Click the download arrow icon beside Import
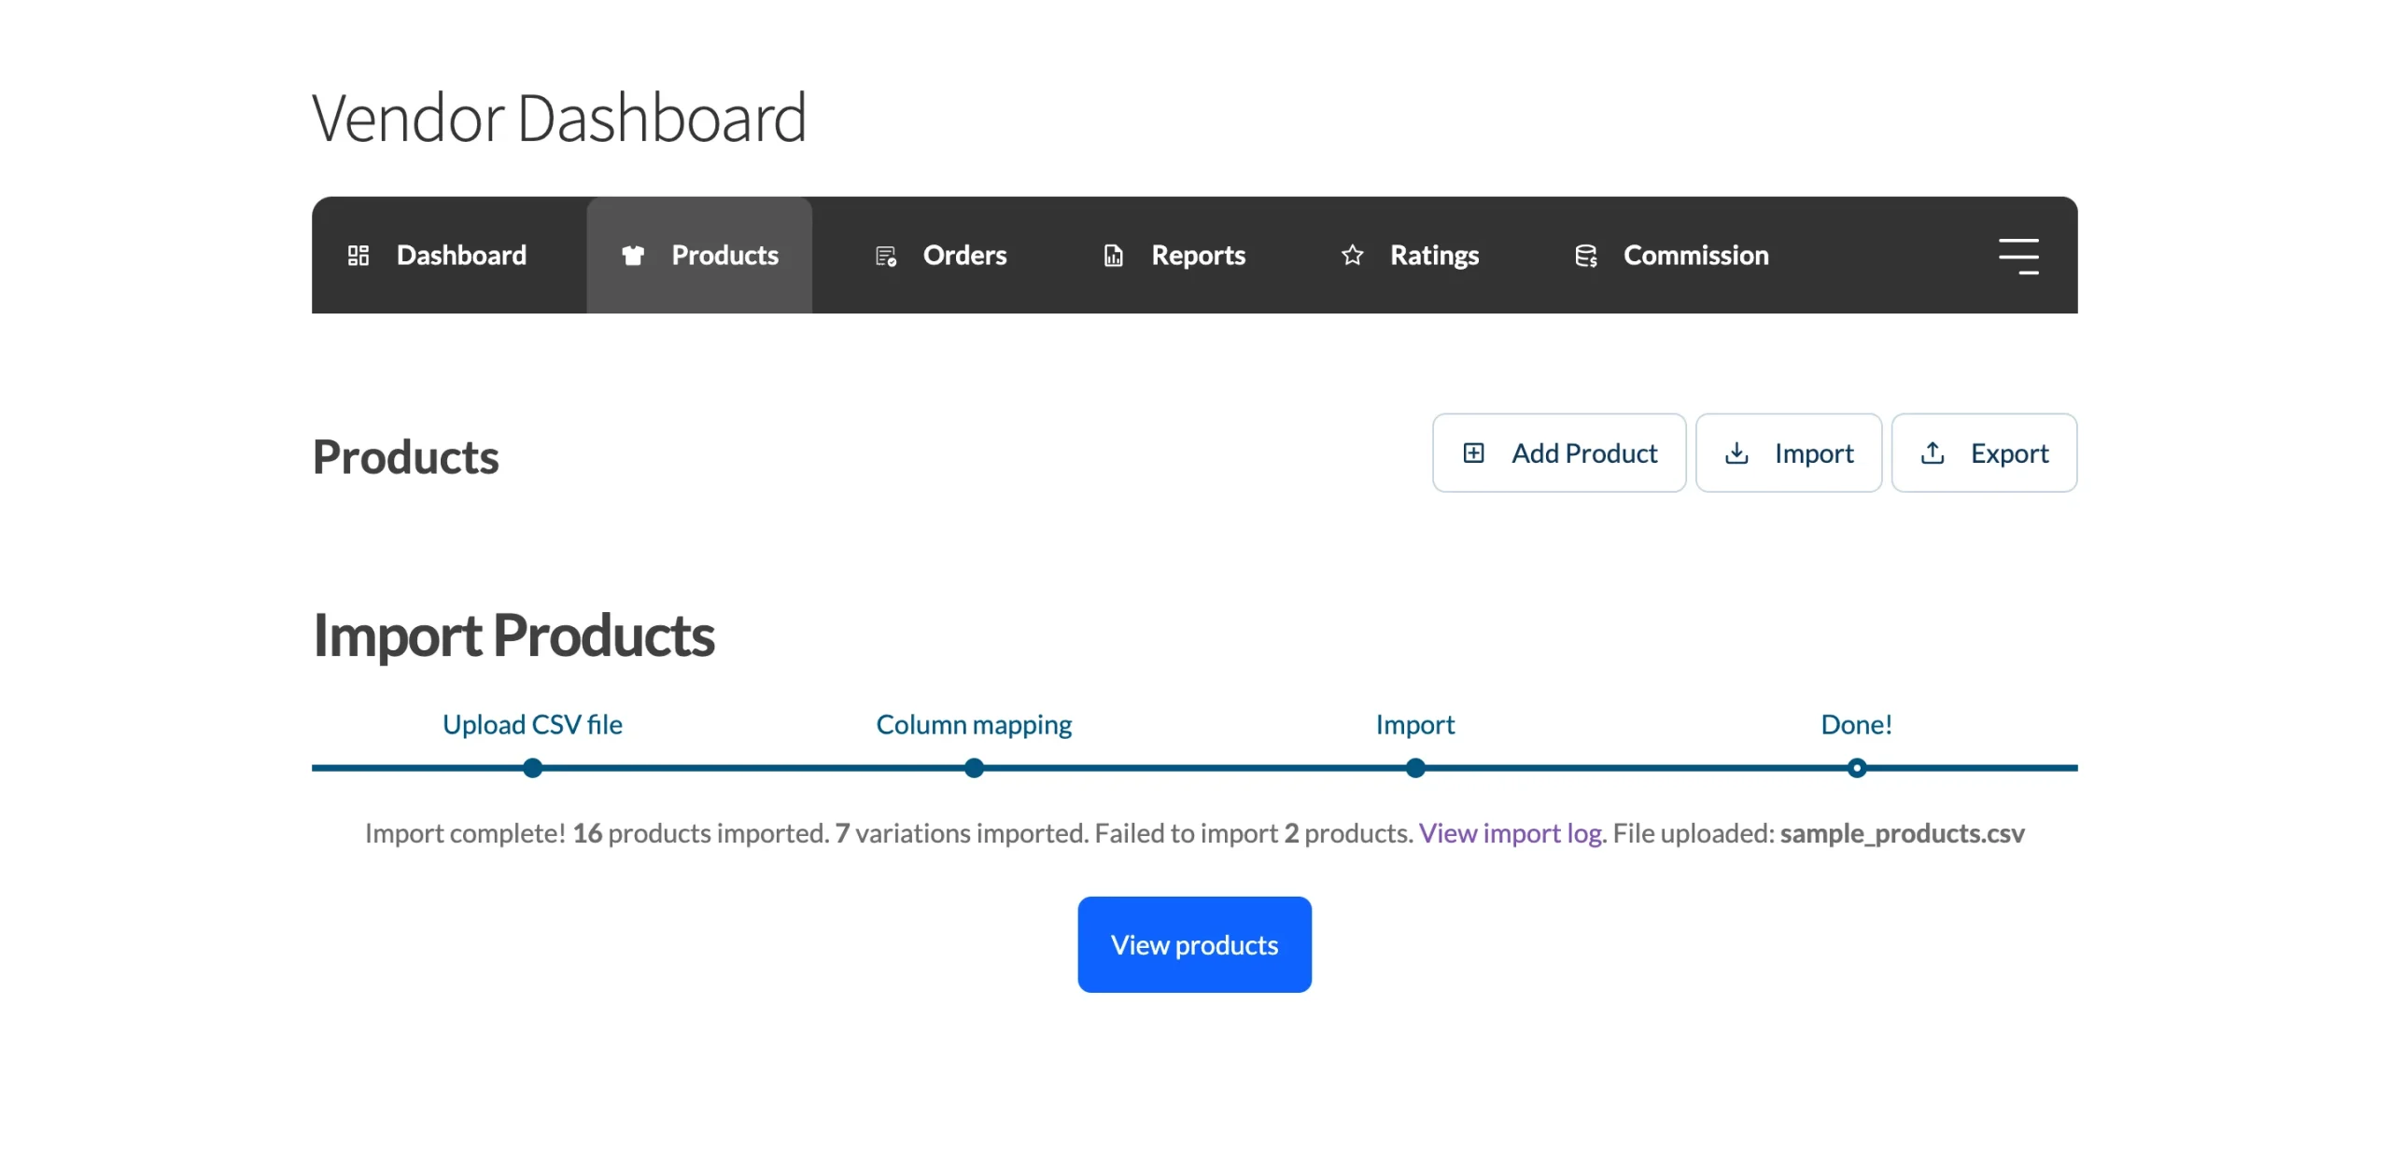This screenshot has height=1157, width=2390. coord(1736,453)
